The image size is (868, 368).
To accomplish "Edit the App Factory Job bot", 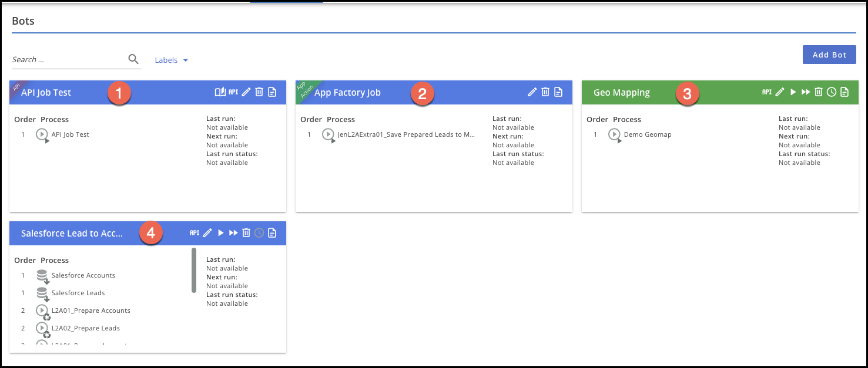I will 532,92.
